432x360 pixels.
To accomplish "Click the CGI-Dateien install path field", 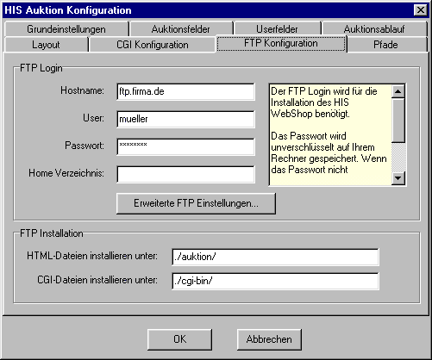I will (x=275, y=281).
